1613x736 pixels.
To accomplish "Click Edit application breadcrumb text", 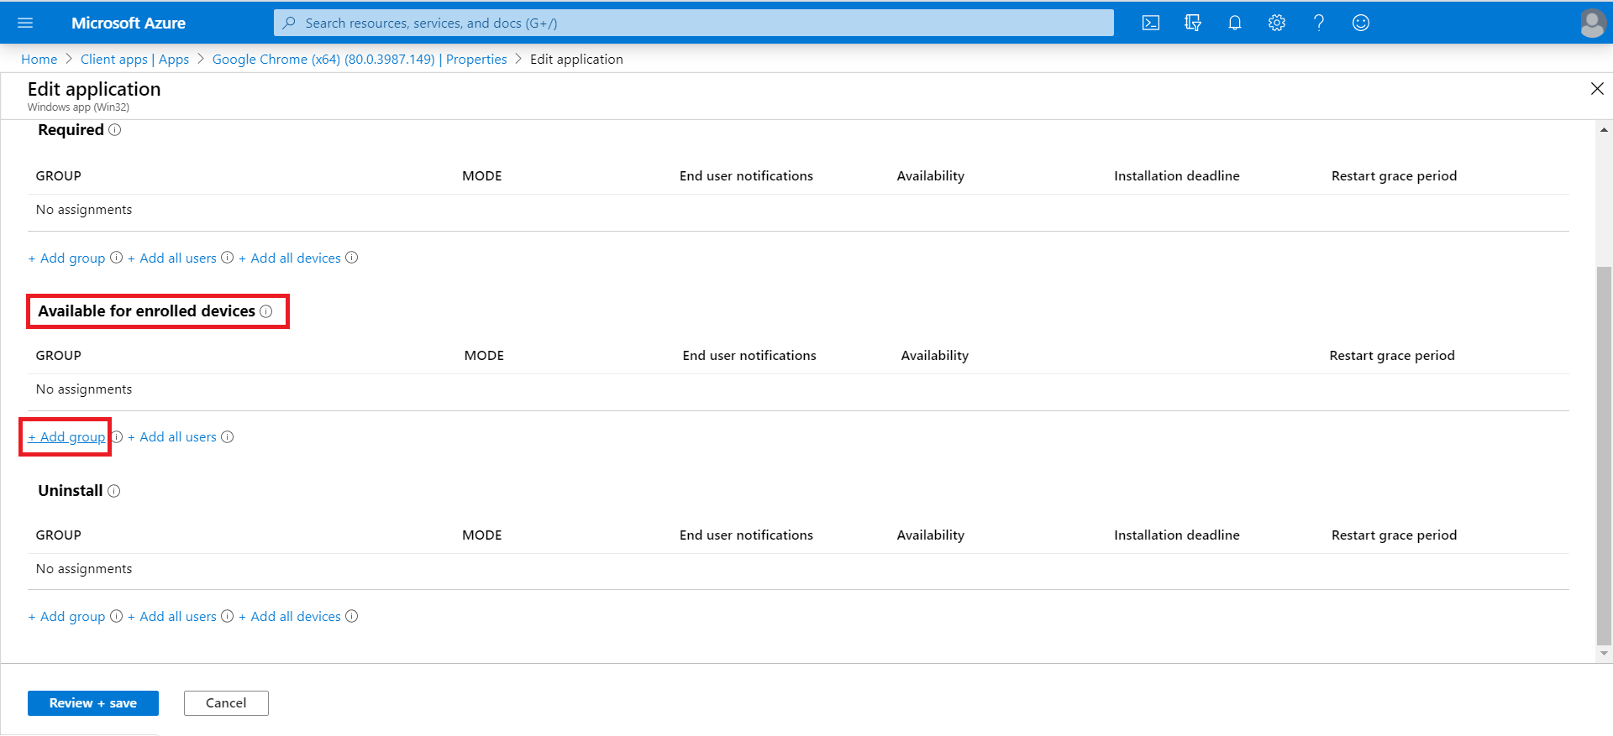I will coord(576,60).
